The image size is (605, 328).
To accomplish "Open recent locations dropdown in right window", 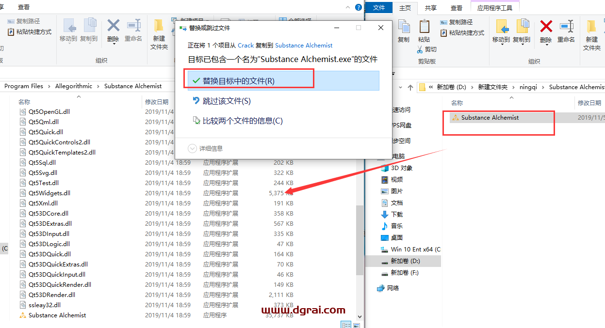I will coord(400,88).
